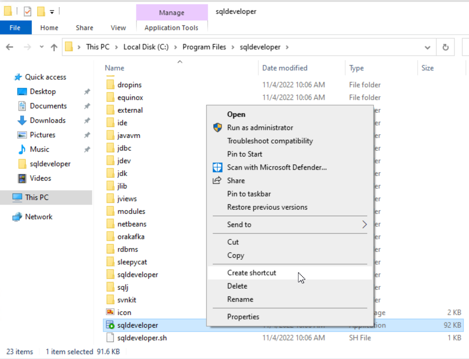
Task: Open Pictures in the navigation pane
Action: tap(43, 135)
